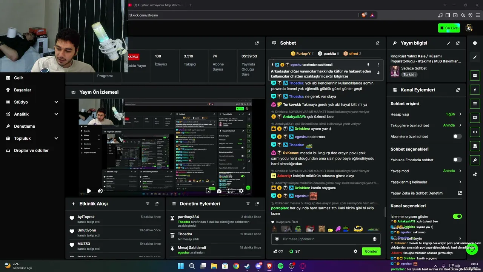
Task: Open a new browser tab
Action: click(x=191, y=5)
